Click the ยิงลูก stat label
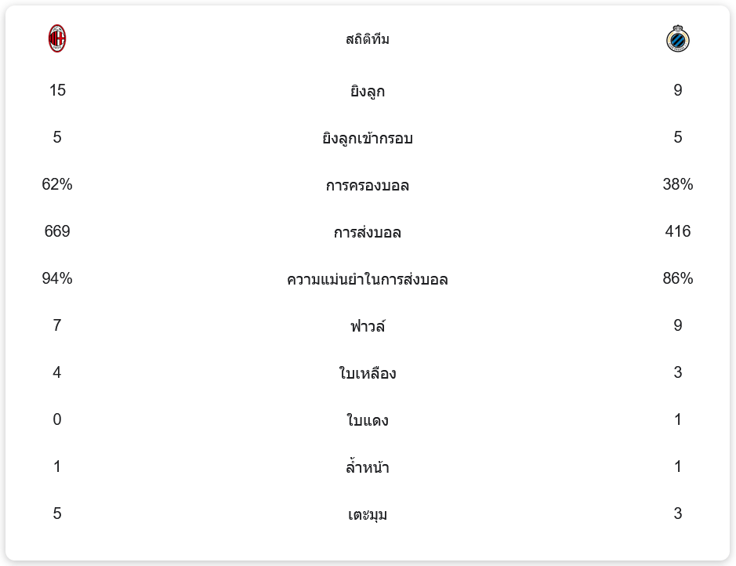Viewport: 736px width, 566px height. (368, 91)
